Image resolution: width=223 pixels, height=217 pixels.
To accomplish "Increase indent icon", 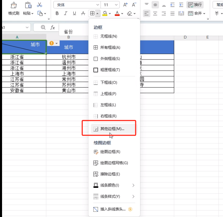I will click(181, 5).
